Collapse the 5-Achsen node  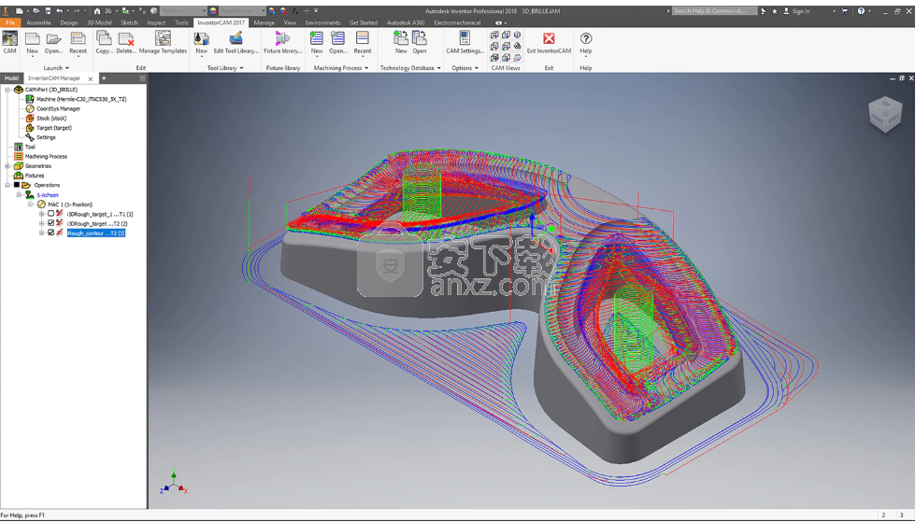19,194
